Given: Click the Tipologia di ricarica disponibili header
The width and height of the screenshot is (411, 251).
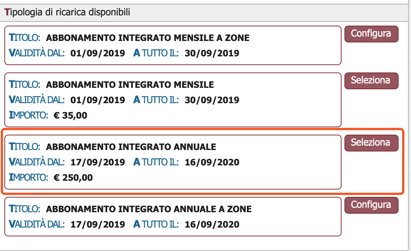Looking at the screenshot, I should coord(67,12).
